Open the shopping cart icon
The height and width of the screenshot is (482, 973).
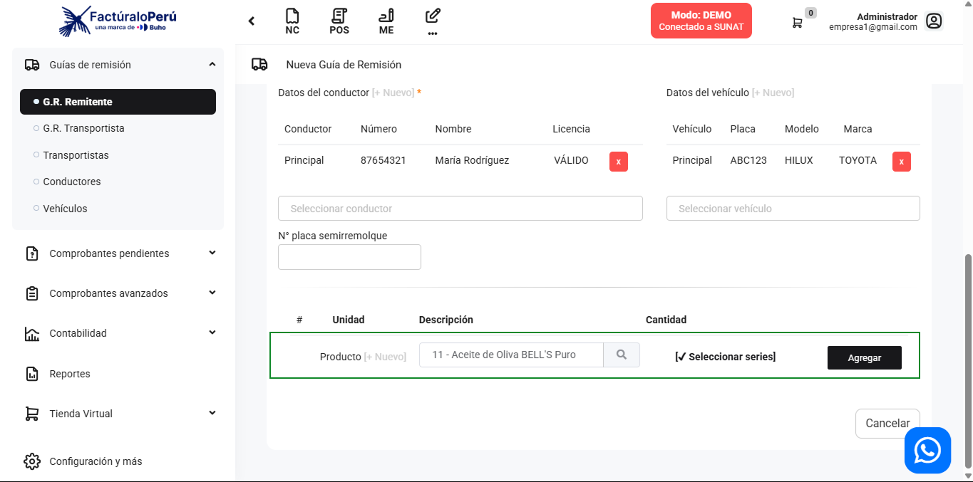(x=798, y=22)
